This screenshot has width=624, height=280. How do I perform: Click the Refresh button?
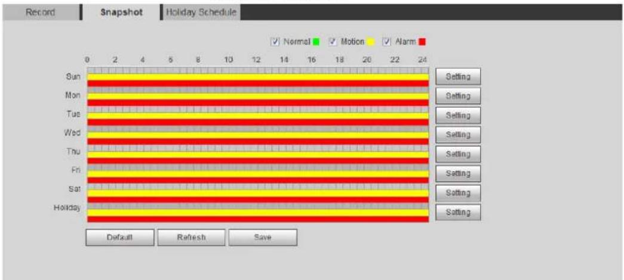[x=192, y=238]
